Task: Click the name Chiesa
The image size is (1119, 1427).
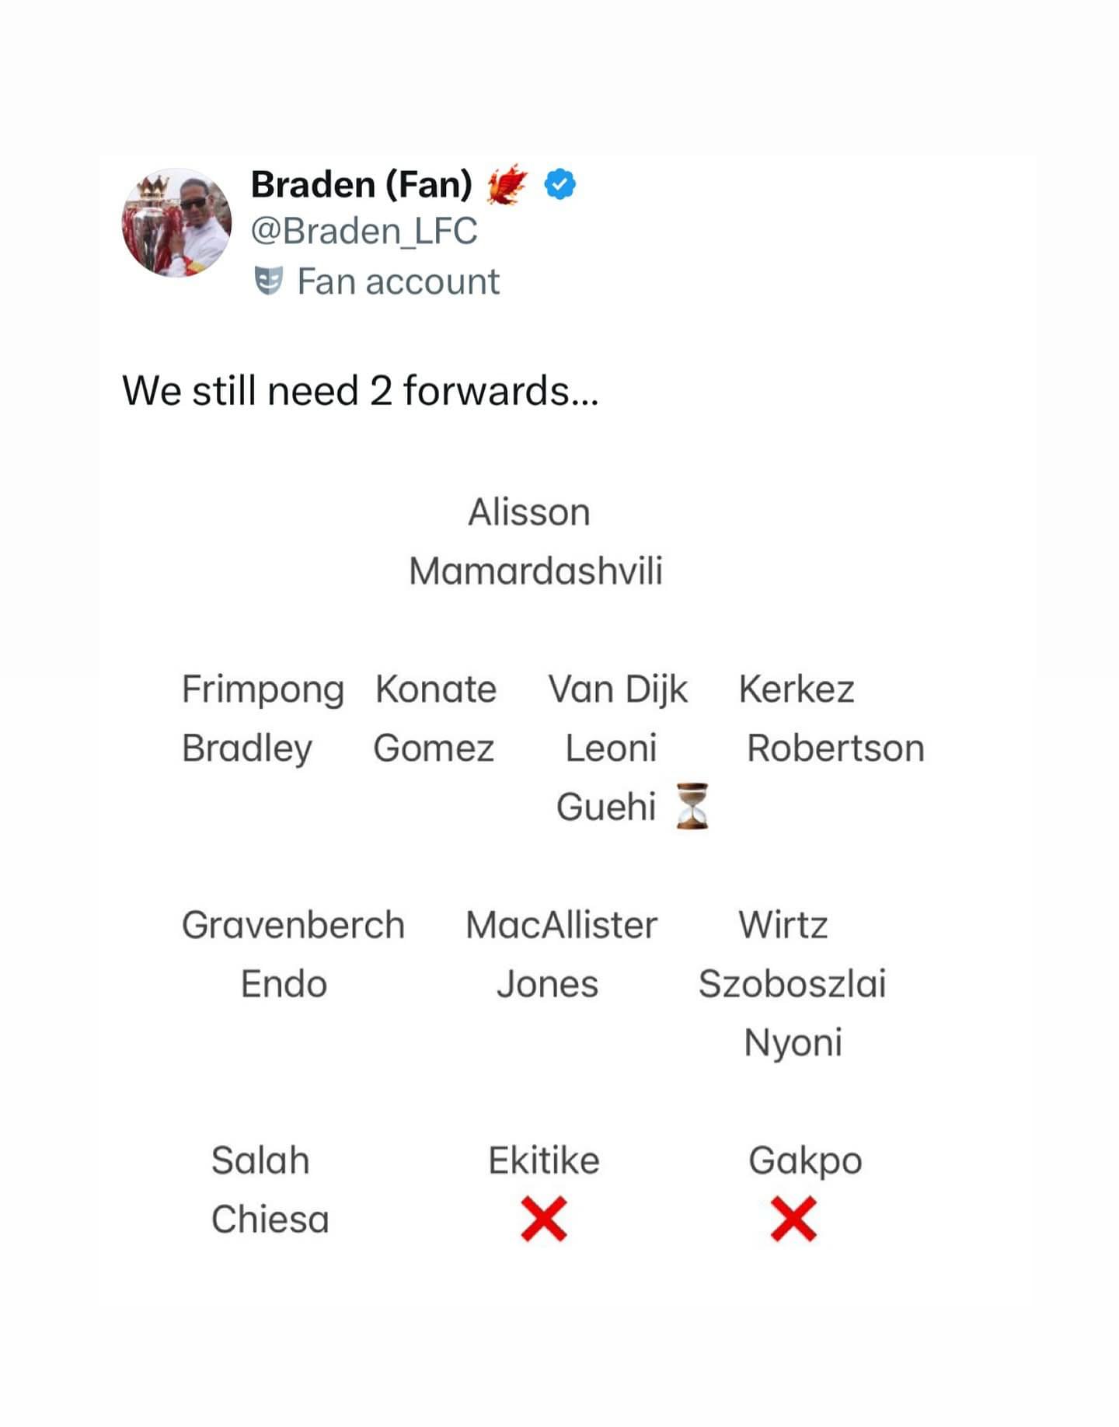Action: [x=270, y=1219]
